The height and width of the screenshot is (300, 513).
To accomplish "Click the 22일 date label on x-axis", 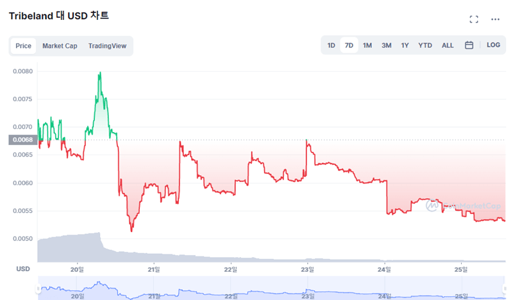I will click(x=231, y=269).
